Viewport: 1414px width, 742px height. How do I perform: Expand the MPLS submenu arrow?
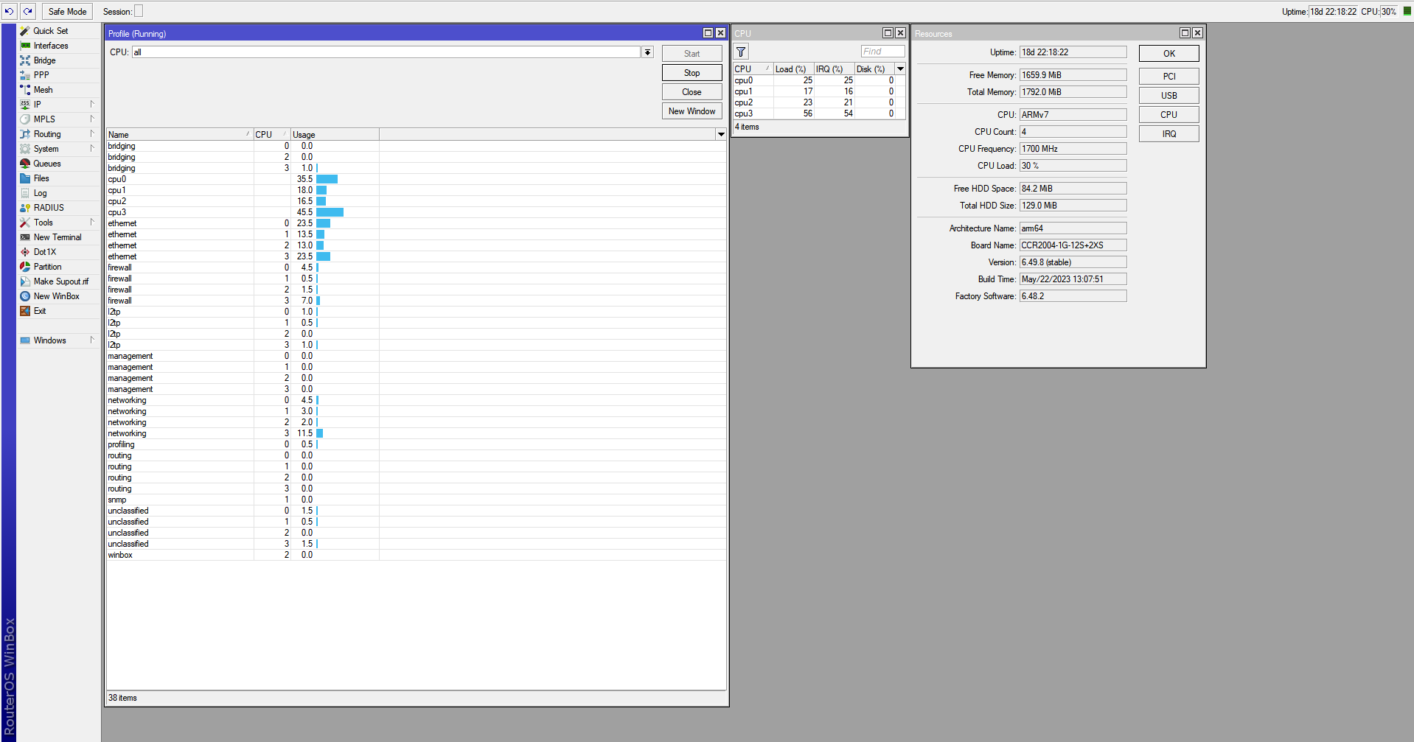[x=92, y=119]
